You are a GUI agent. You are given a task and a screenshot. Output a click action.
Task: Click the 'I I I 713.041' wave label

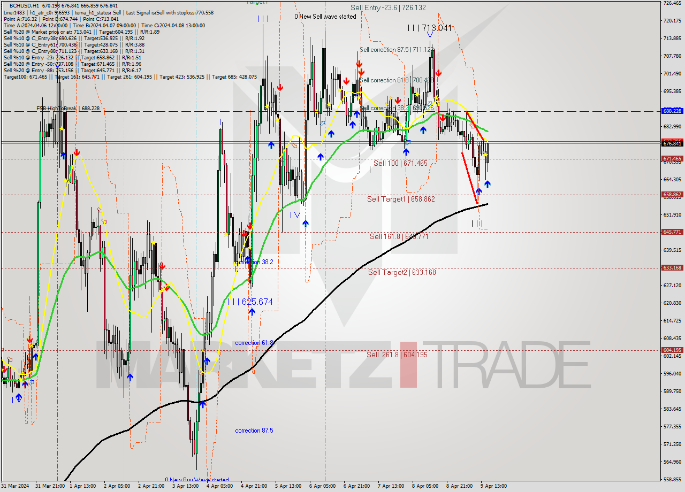click(429, 28)
